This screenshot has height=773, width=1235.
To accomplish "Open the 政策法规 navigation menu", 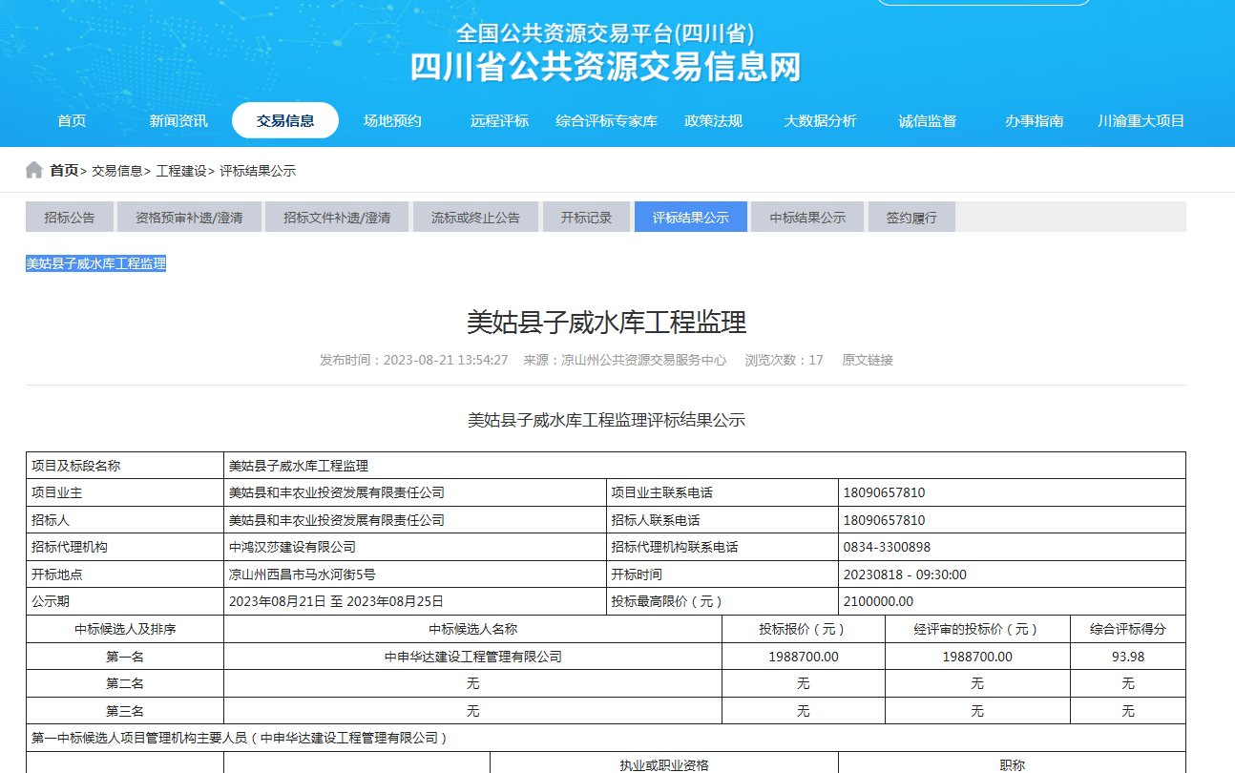I will 714,120.
